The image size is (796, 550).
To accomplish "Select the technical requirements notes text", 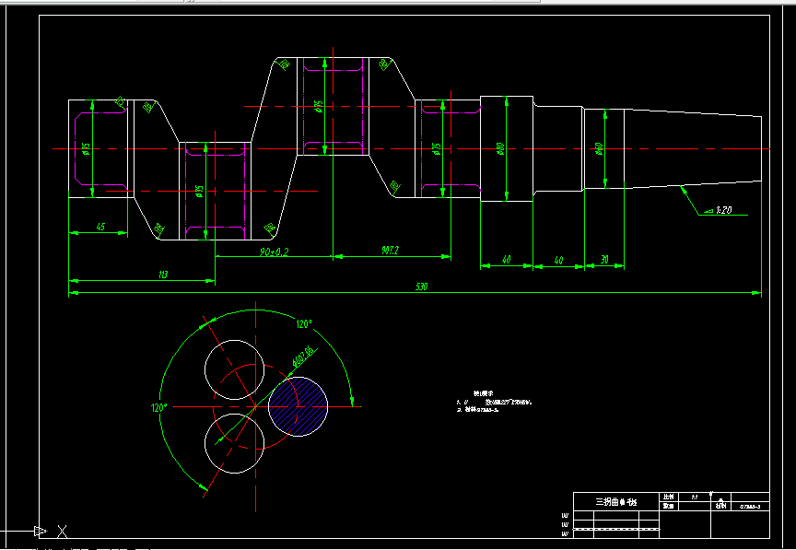I will point(495,402).
